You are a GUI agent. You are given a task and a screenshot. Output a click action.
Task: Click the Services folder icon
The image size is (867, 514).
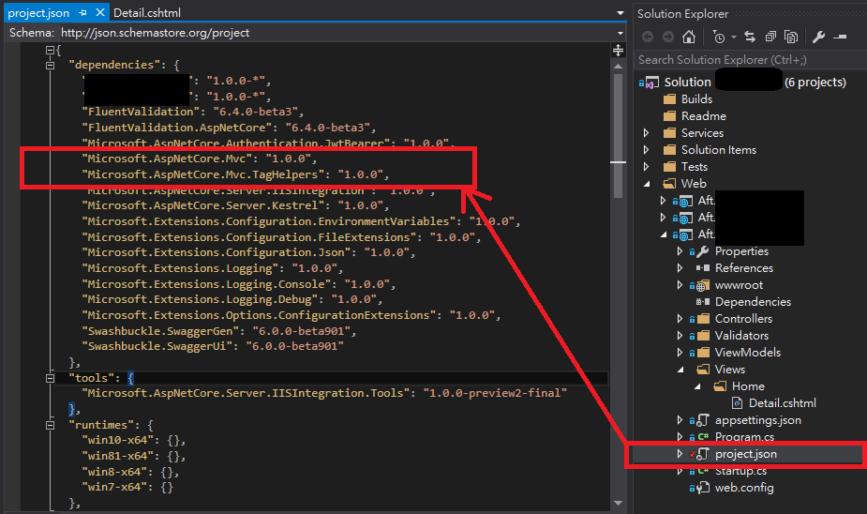click(669, 133)
